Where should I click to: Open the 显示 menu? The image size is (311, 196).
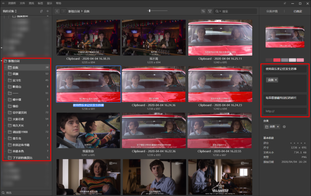tap(50, 3)
